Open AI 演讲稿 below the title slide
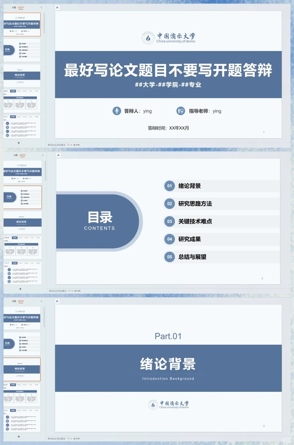294x445 pixels. [x=73, y=145]
